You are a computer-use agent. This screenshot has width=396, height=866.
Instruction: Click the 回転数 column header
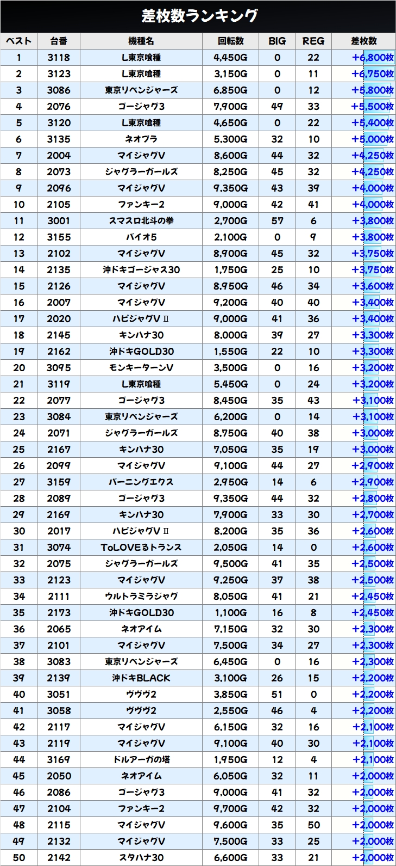coord(231,41)
